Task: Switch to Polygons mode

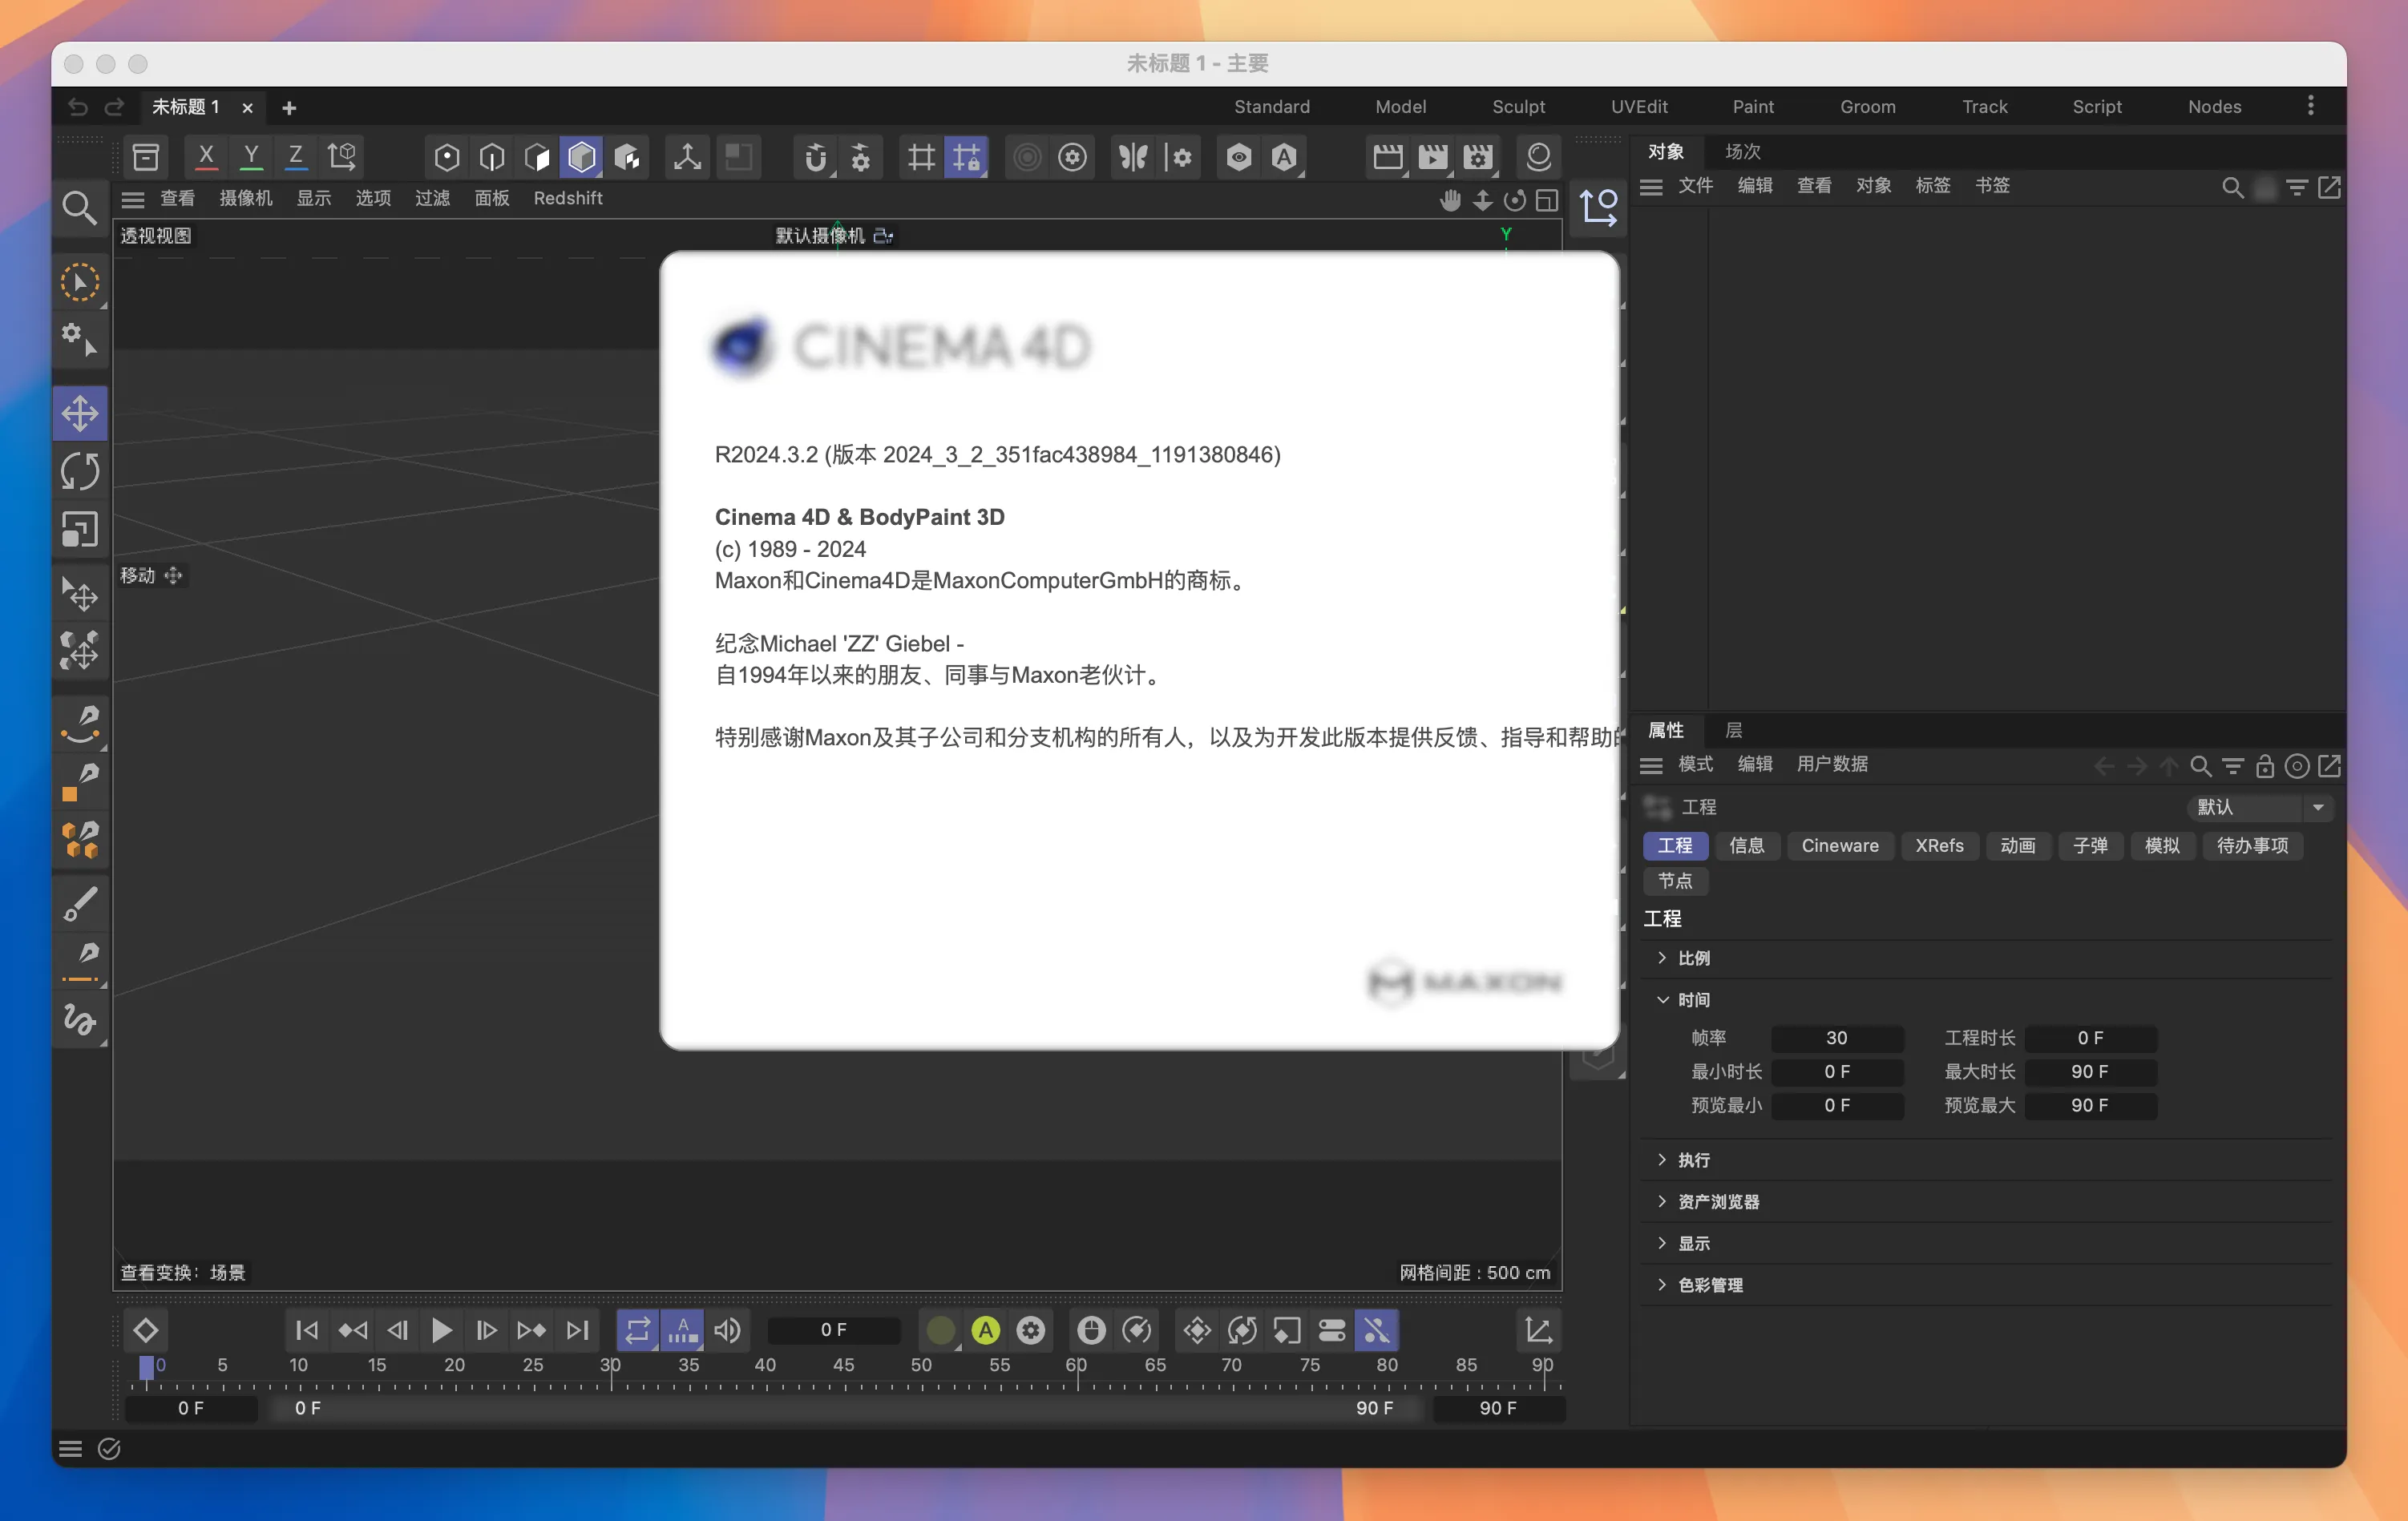Action: pos(537,157)
